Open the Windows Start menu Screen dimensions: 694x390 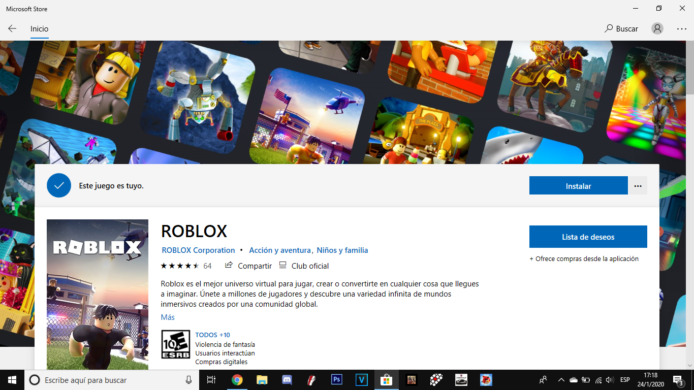pos(12,380)
